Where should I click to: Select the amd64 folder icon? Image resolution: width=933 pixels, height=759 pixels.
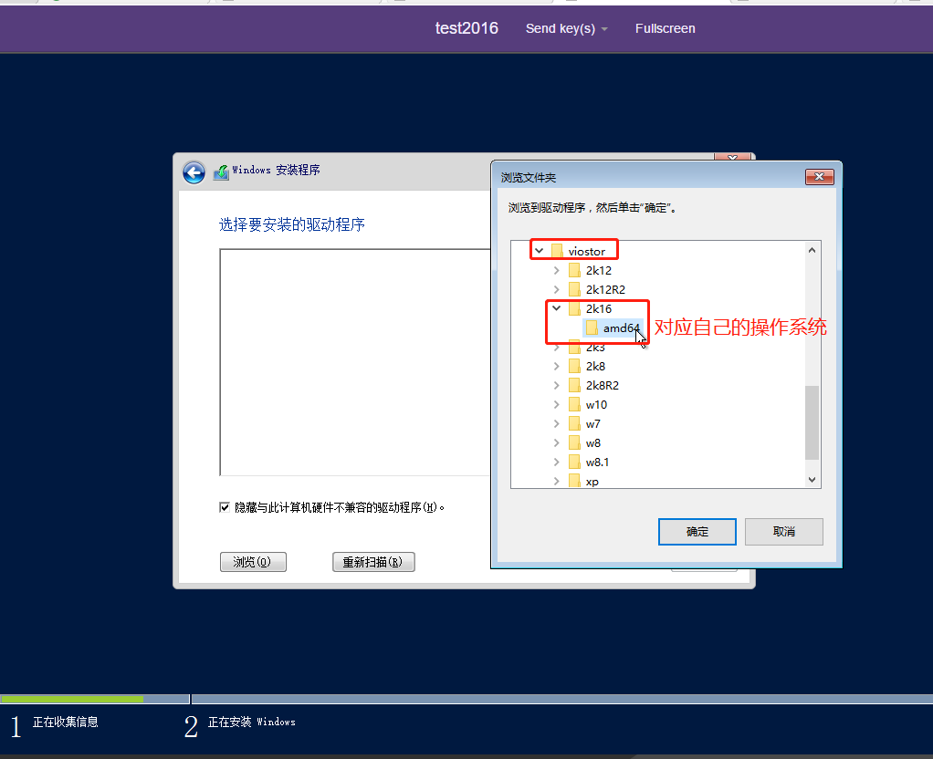click(x=592, y=328)
